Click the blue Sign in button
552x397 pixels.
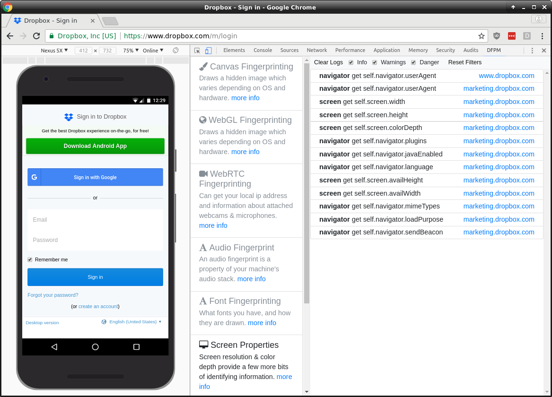click(96, 277)
